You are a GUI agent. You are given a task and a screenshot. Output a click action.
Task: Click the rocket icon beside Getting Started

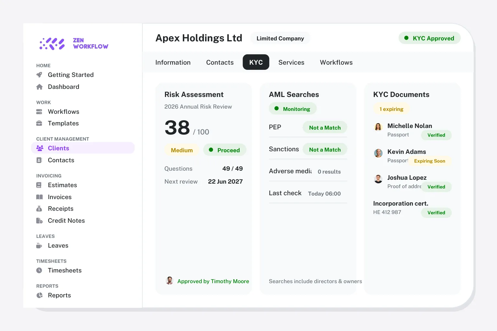click(39, 75)
